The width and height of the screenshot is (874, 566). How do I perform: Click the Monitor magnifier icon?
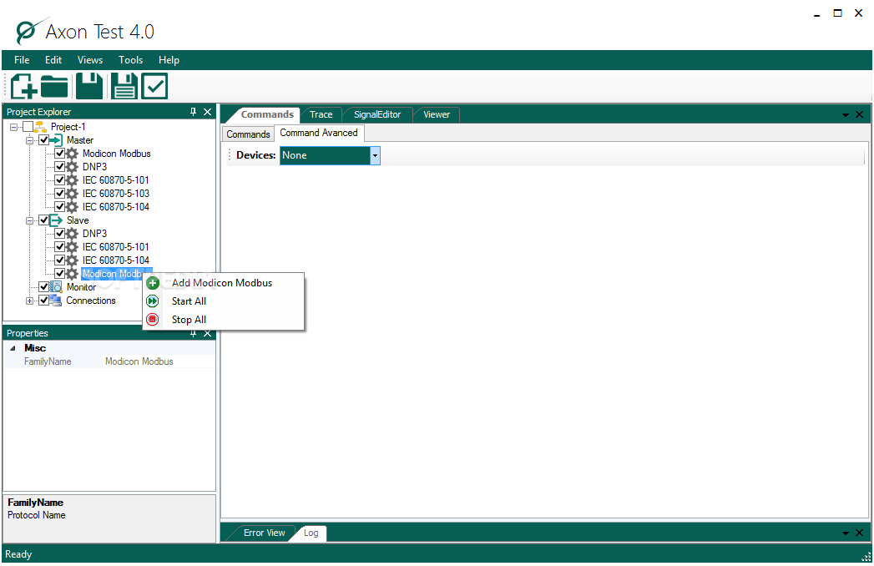tap(56, 287)
